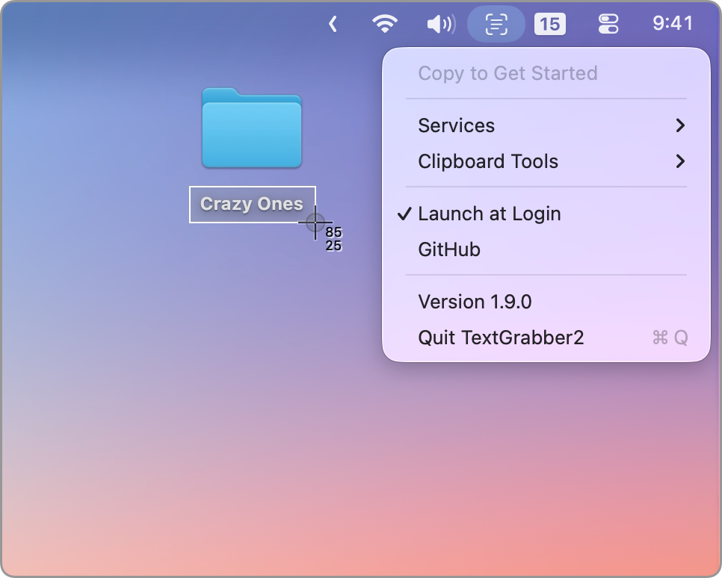Viewport: 722px width, 578px height.
Task: Click the crosshair capture cursor
Action: (315, 224)
